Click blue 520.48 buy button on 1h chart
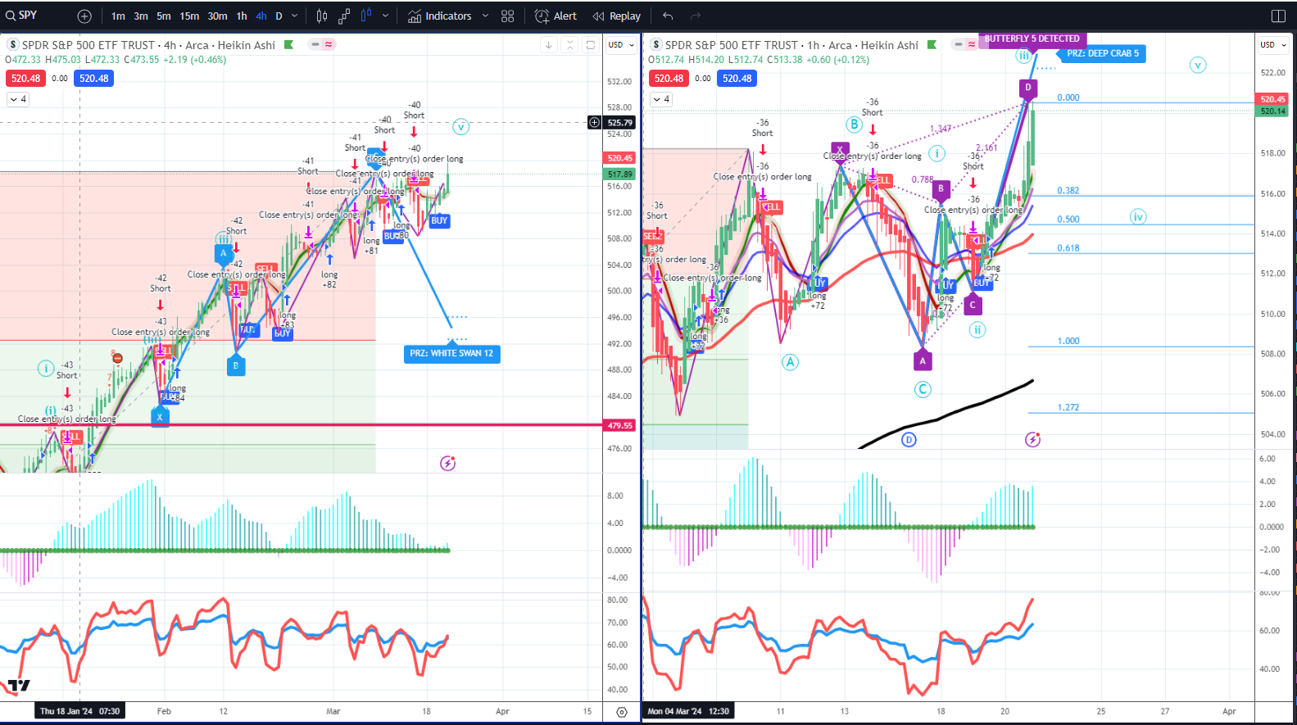Viewport: 1297px width, 725px height. (737, 79)
